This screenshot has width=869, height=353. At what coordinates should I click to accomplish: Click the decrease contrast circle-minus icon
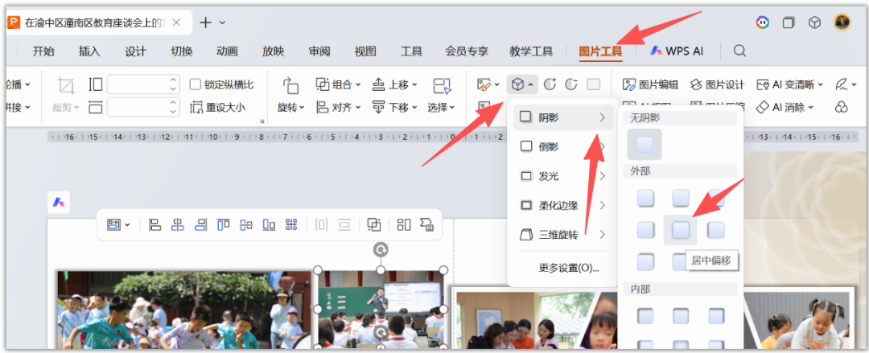(570, 84)
